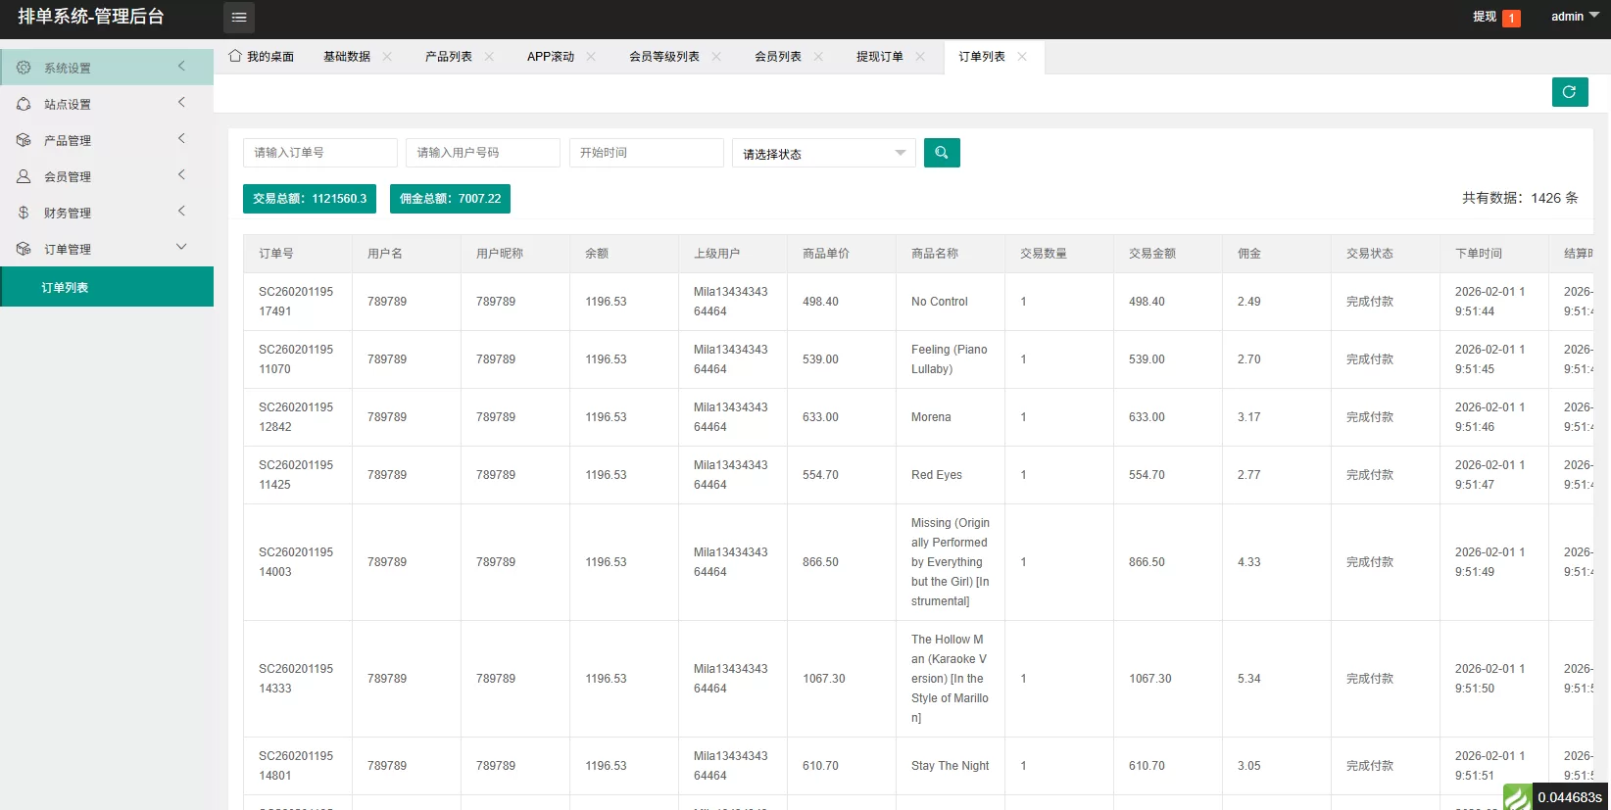Close the 提现订单 tab

(x=920, y=57)
